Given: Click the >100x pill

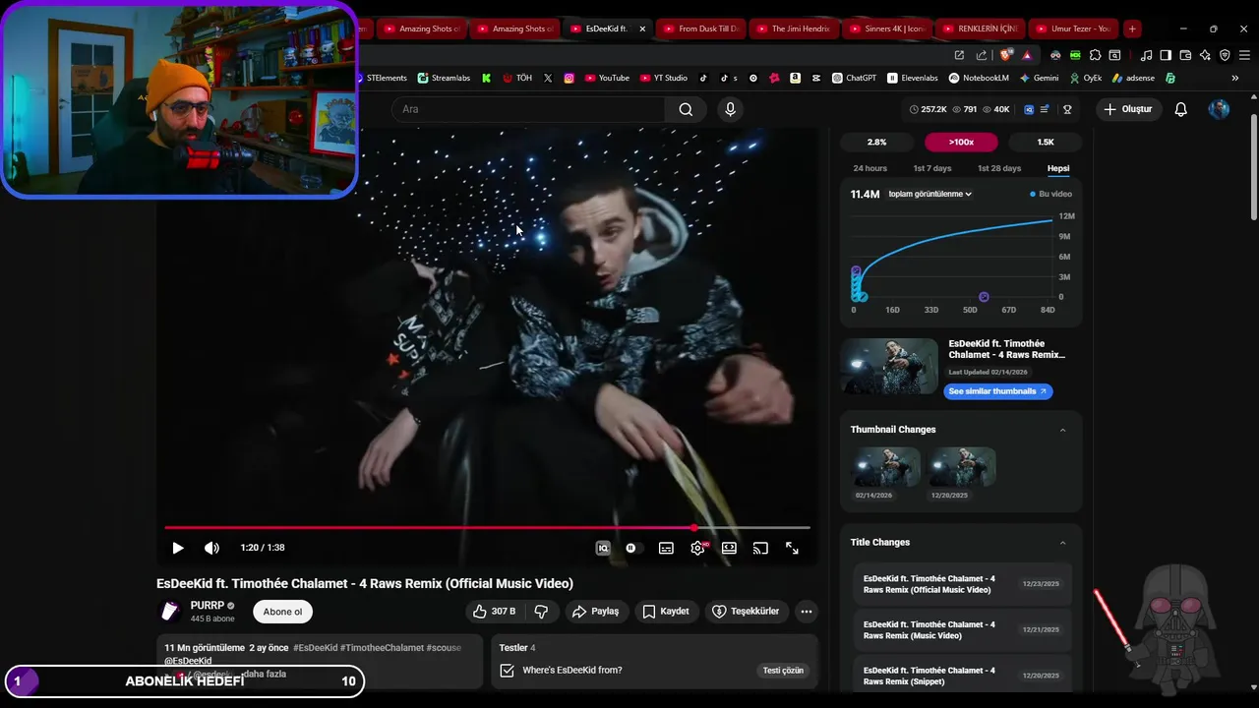Looking at the screenshot, I should tap(961, 143).
